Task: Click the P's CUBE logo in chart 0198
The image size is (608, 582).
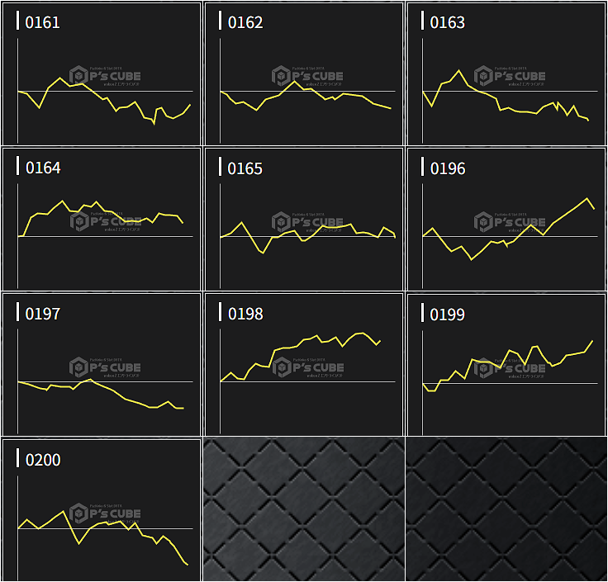Action: point(307,367)
